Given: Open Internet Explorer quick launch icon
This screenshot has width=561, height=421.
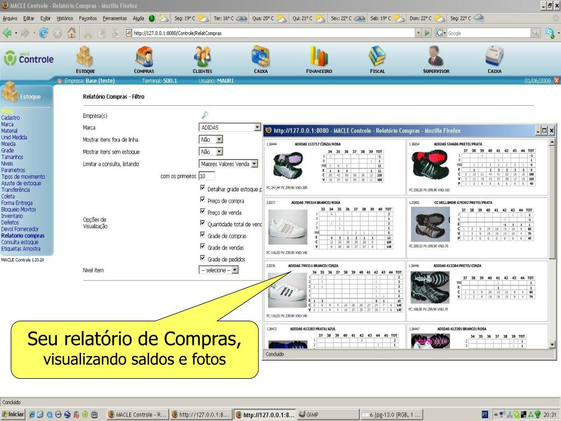Looking at the screenshot, I should (x=32, y=414).
